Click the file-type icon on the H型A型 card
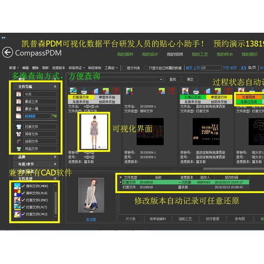264x264 pixels. pos(73,91)
